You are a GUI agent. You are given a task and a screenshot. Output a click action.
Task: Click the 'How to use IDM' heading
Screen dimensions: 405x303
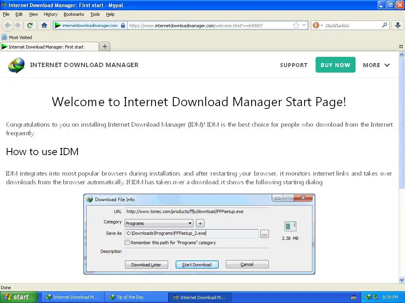coord(42,151)
